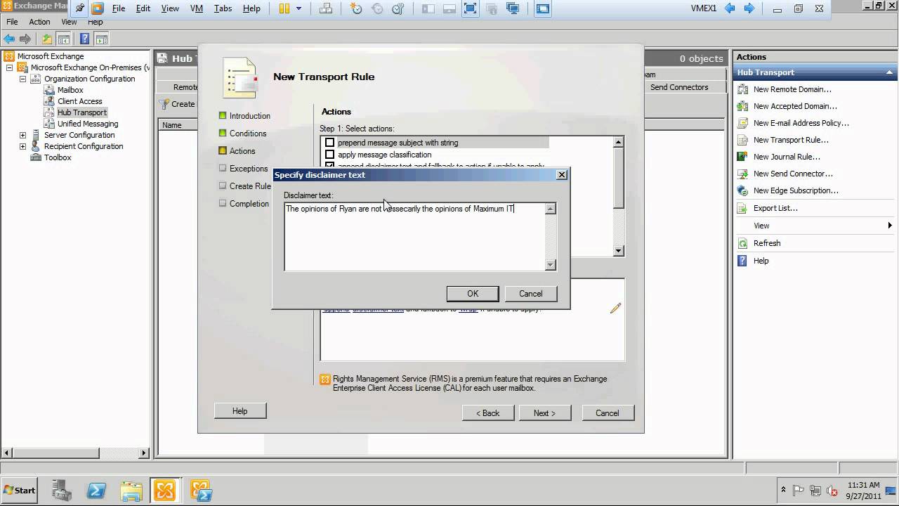Click the MMC back arrow icon
The image size is (899, 506).
[10, 39]
